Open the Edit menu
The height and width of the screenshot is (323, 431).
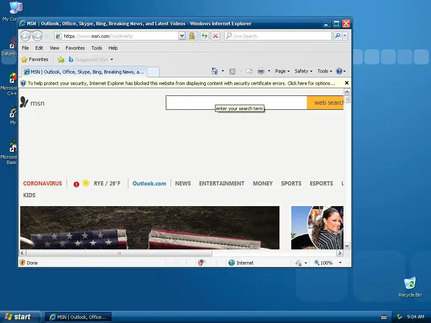39,48
